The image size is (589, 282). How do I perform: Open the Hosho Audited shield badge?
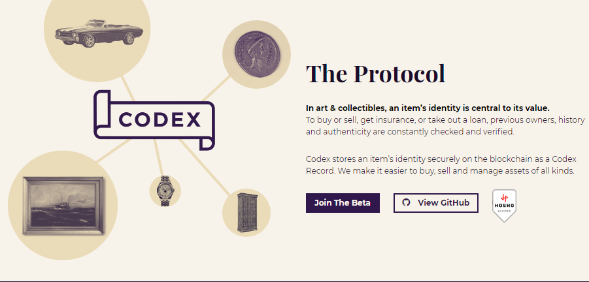[x=504, y=206]
